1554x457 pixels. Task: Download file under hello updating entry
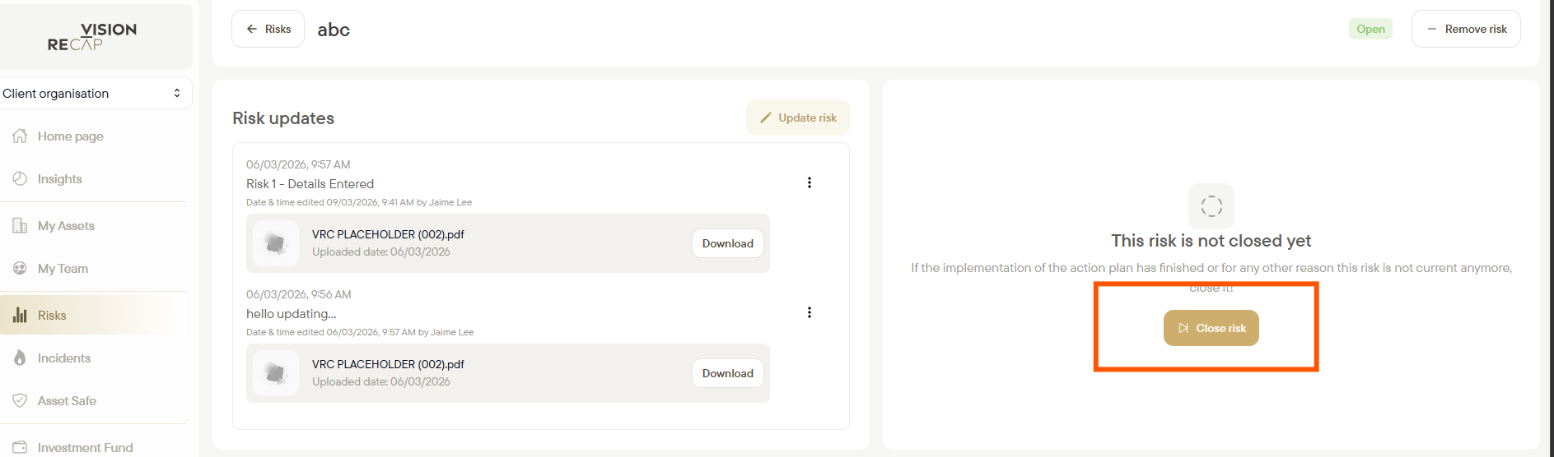(x=728, y=373)
